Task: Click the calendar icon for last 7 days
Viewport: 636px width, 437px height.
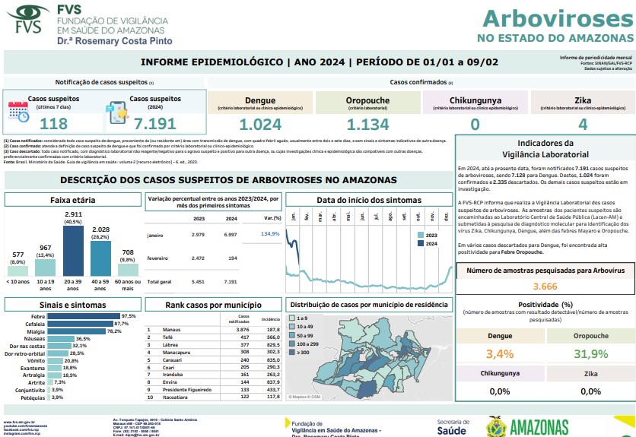Action: click(17, 111)
